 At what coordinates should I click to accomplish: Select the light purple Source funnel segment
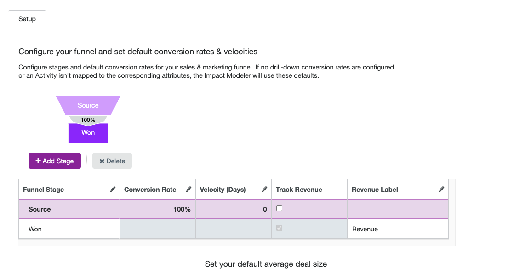coord(88,105)
